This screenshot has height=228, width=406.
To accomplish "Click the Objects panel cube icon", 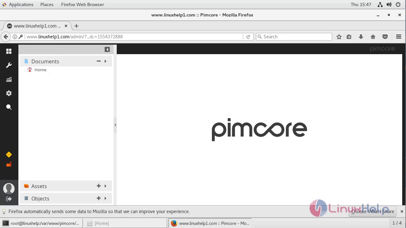I will point(26,198).
